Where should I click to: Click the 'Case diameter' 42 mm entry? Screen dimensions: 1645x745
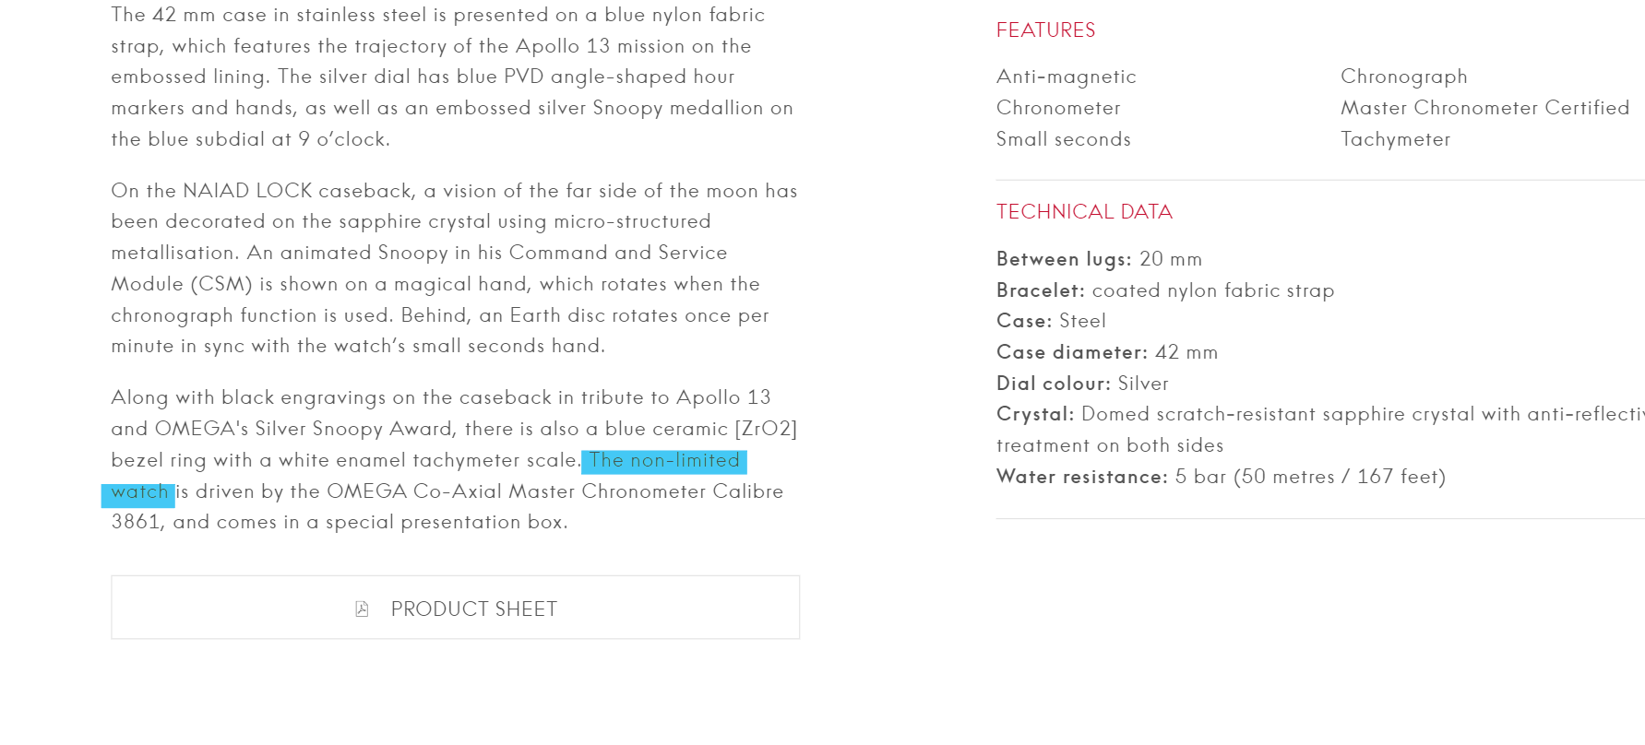[x=1107, y=352]
